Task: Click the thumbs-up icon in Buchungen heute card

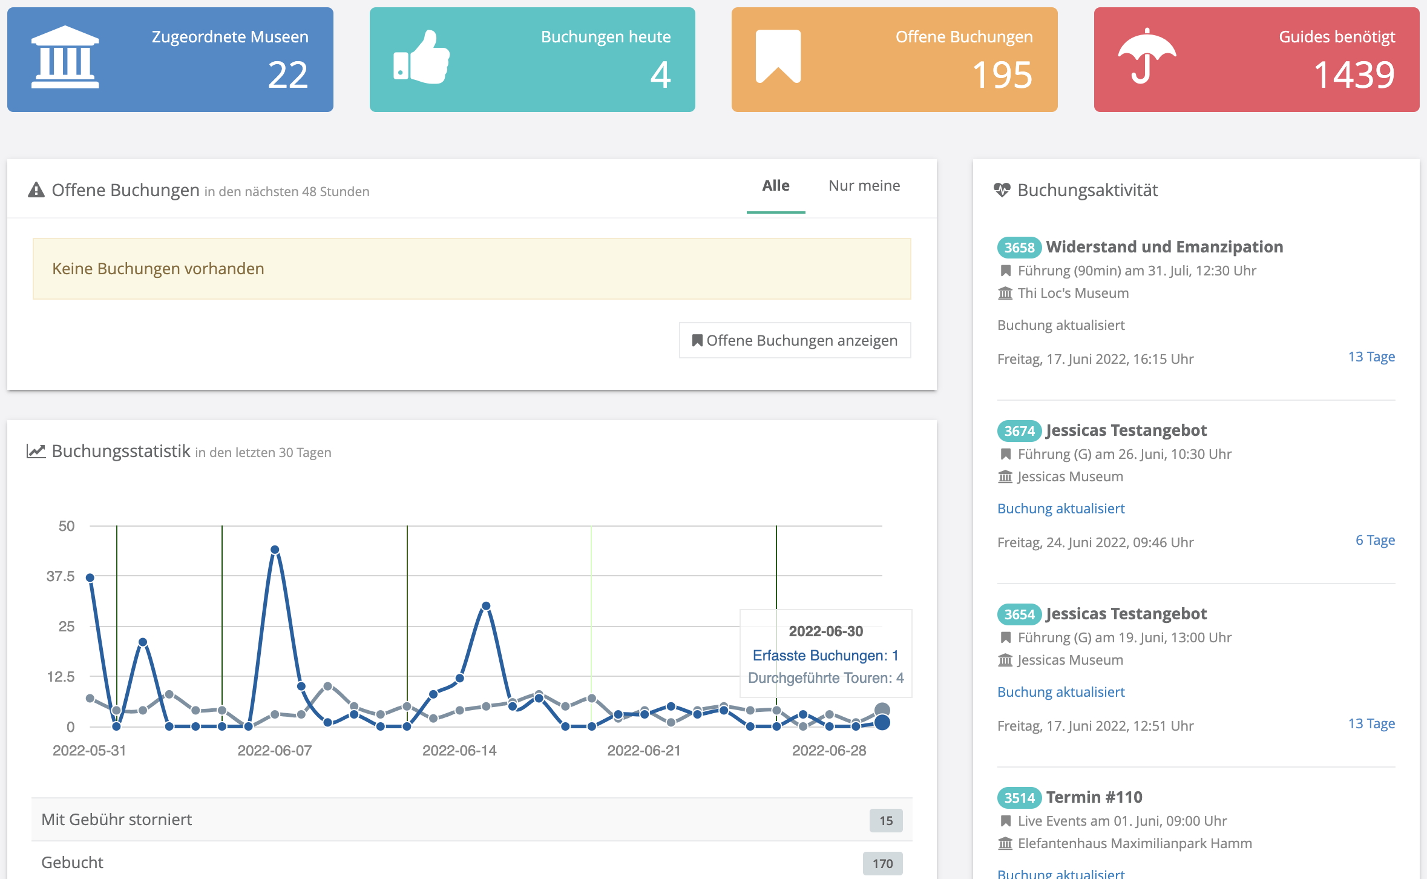Action: 421,58
